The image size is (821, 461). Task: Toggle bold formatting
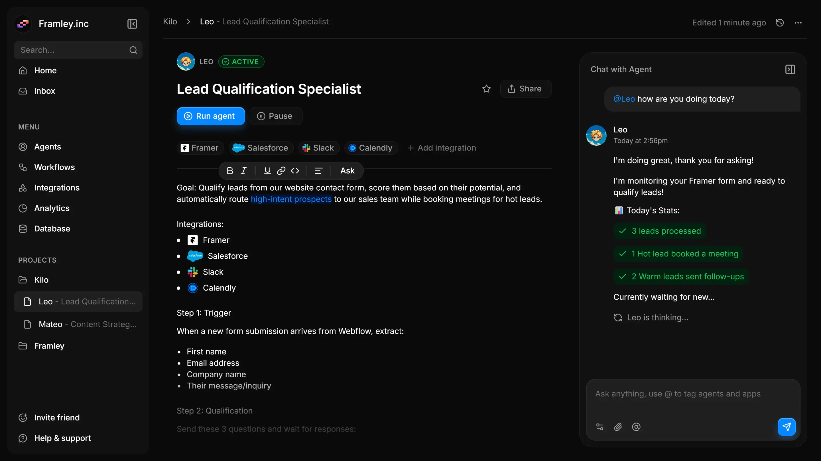pos(230,171)
